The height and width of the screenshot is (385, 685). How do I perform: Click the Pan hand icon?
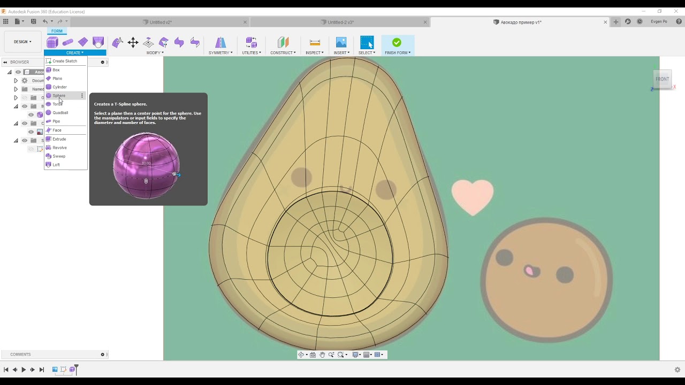coord(322,355)
